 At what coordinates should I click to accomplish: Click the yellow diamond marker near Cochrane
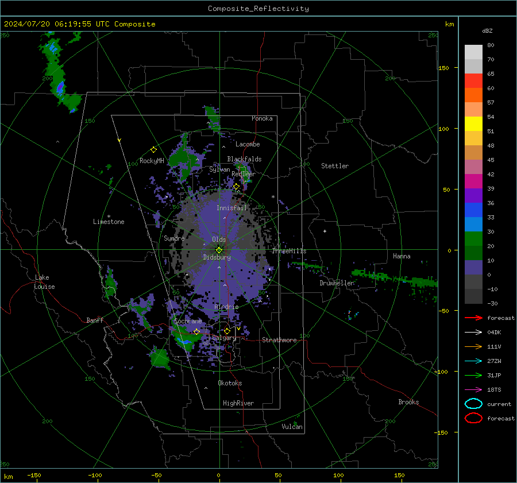[197, 331]
